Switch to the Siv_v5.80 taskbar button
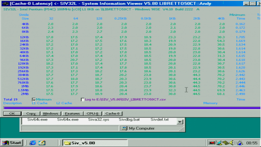This screenshot has height=147, width=261. [95, 143]
